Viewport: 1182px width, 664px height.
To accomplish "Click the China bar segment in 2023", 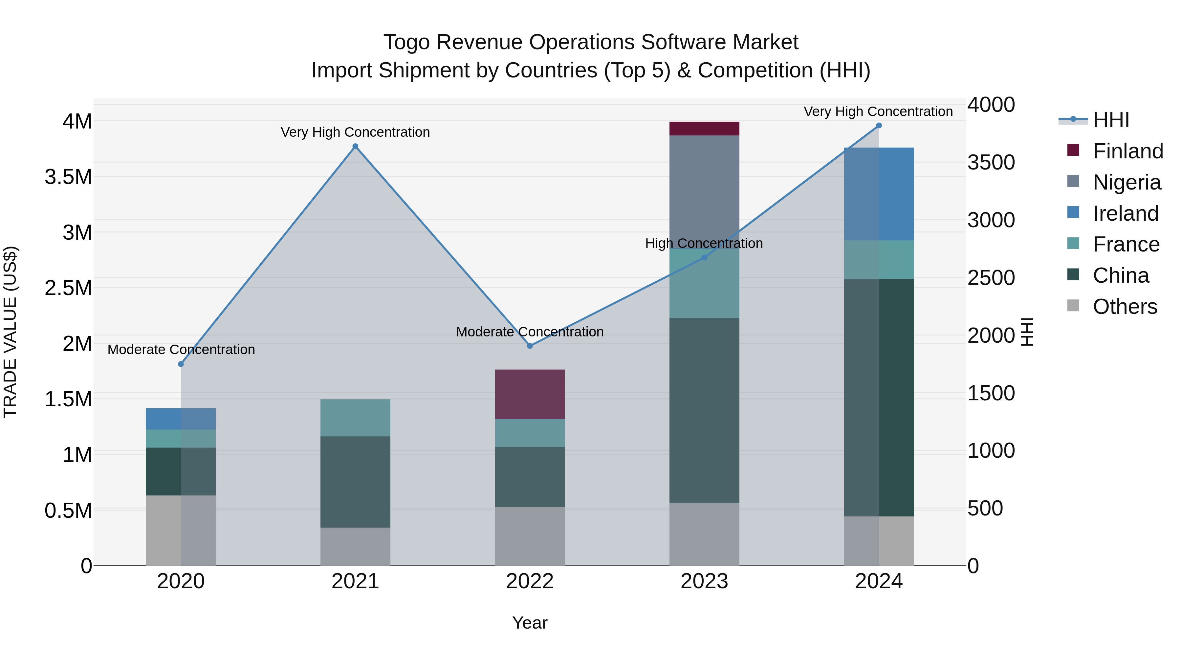I will tap(704, 411).
